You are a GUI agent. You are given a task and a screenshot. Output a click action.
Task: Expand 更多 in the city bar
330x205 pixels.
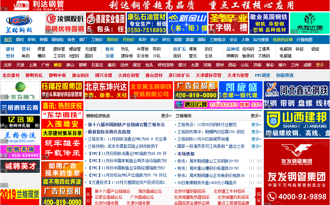tap(320, 65)
